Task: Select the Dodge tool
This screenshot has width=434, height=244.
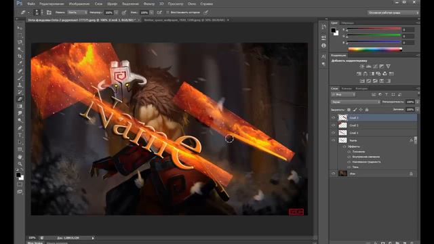Action: click(20, 121)
